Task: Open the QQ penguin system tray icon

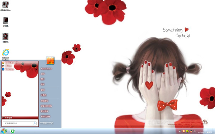Action: coord(191,131)
